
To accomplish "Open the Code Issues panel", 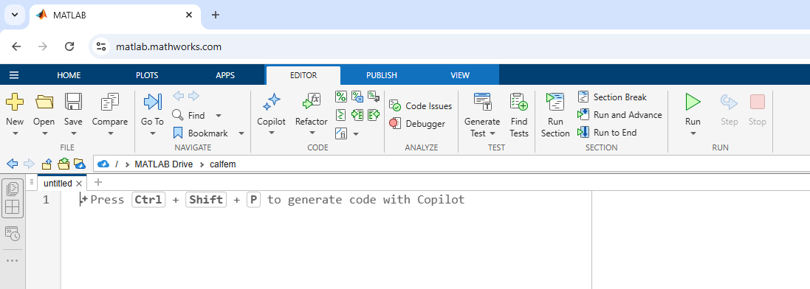I will (420, 106).
